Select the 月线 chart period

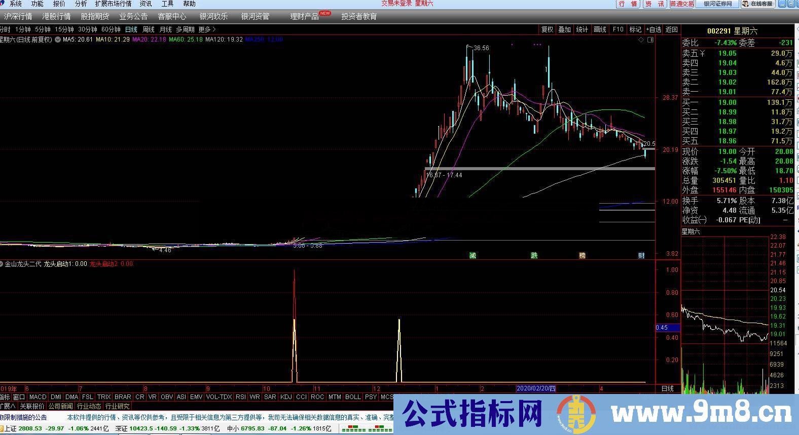point(166,29)
